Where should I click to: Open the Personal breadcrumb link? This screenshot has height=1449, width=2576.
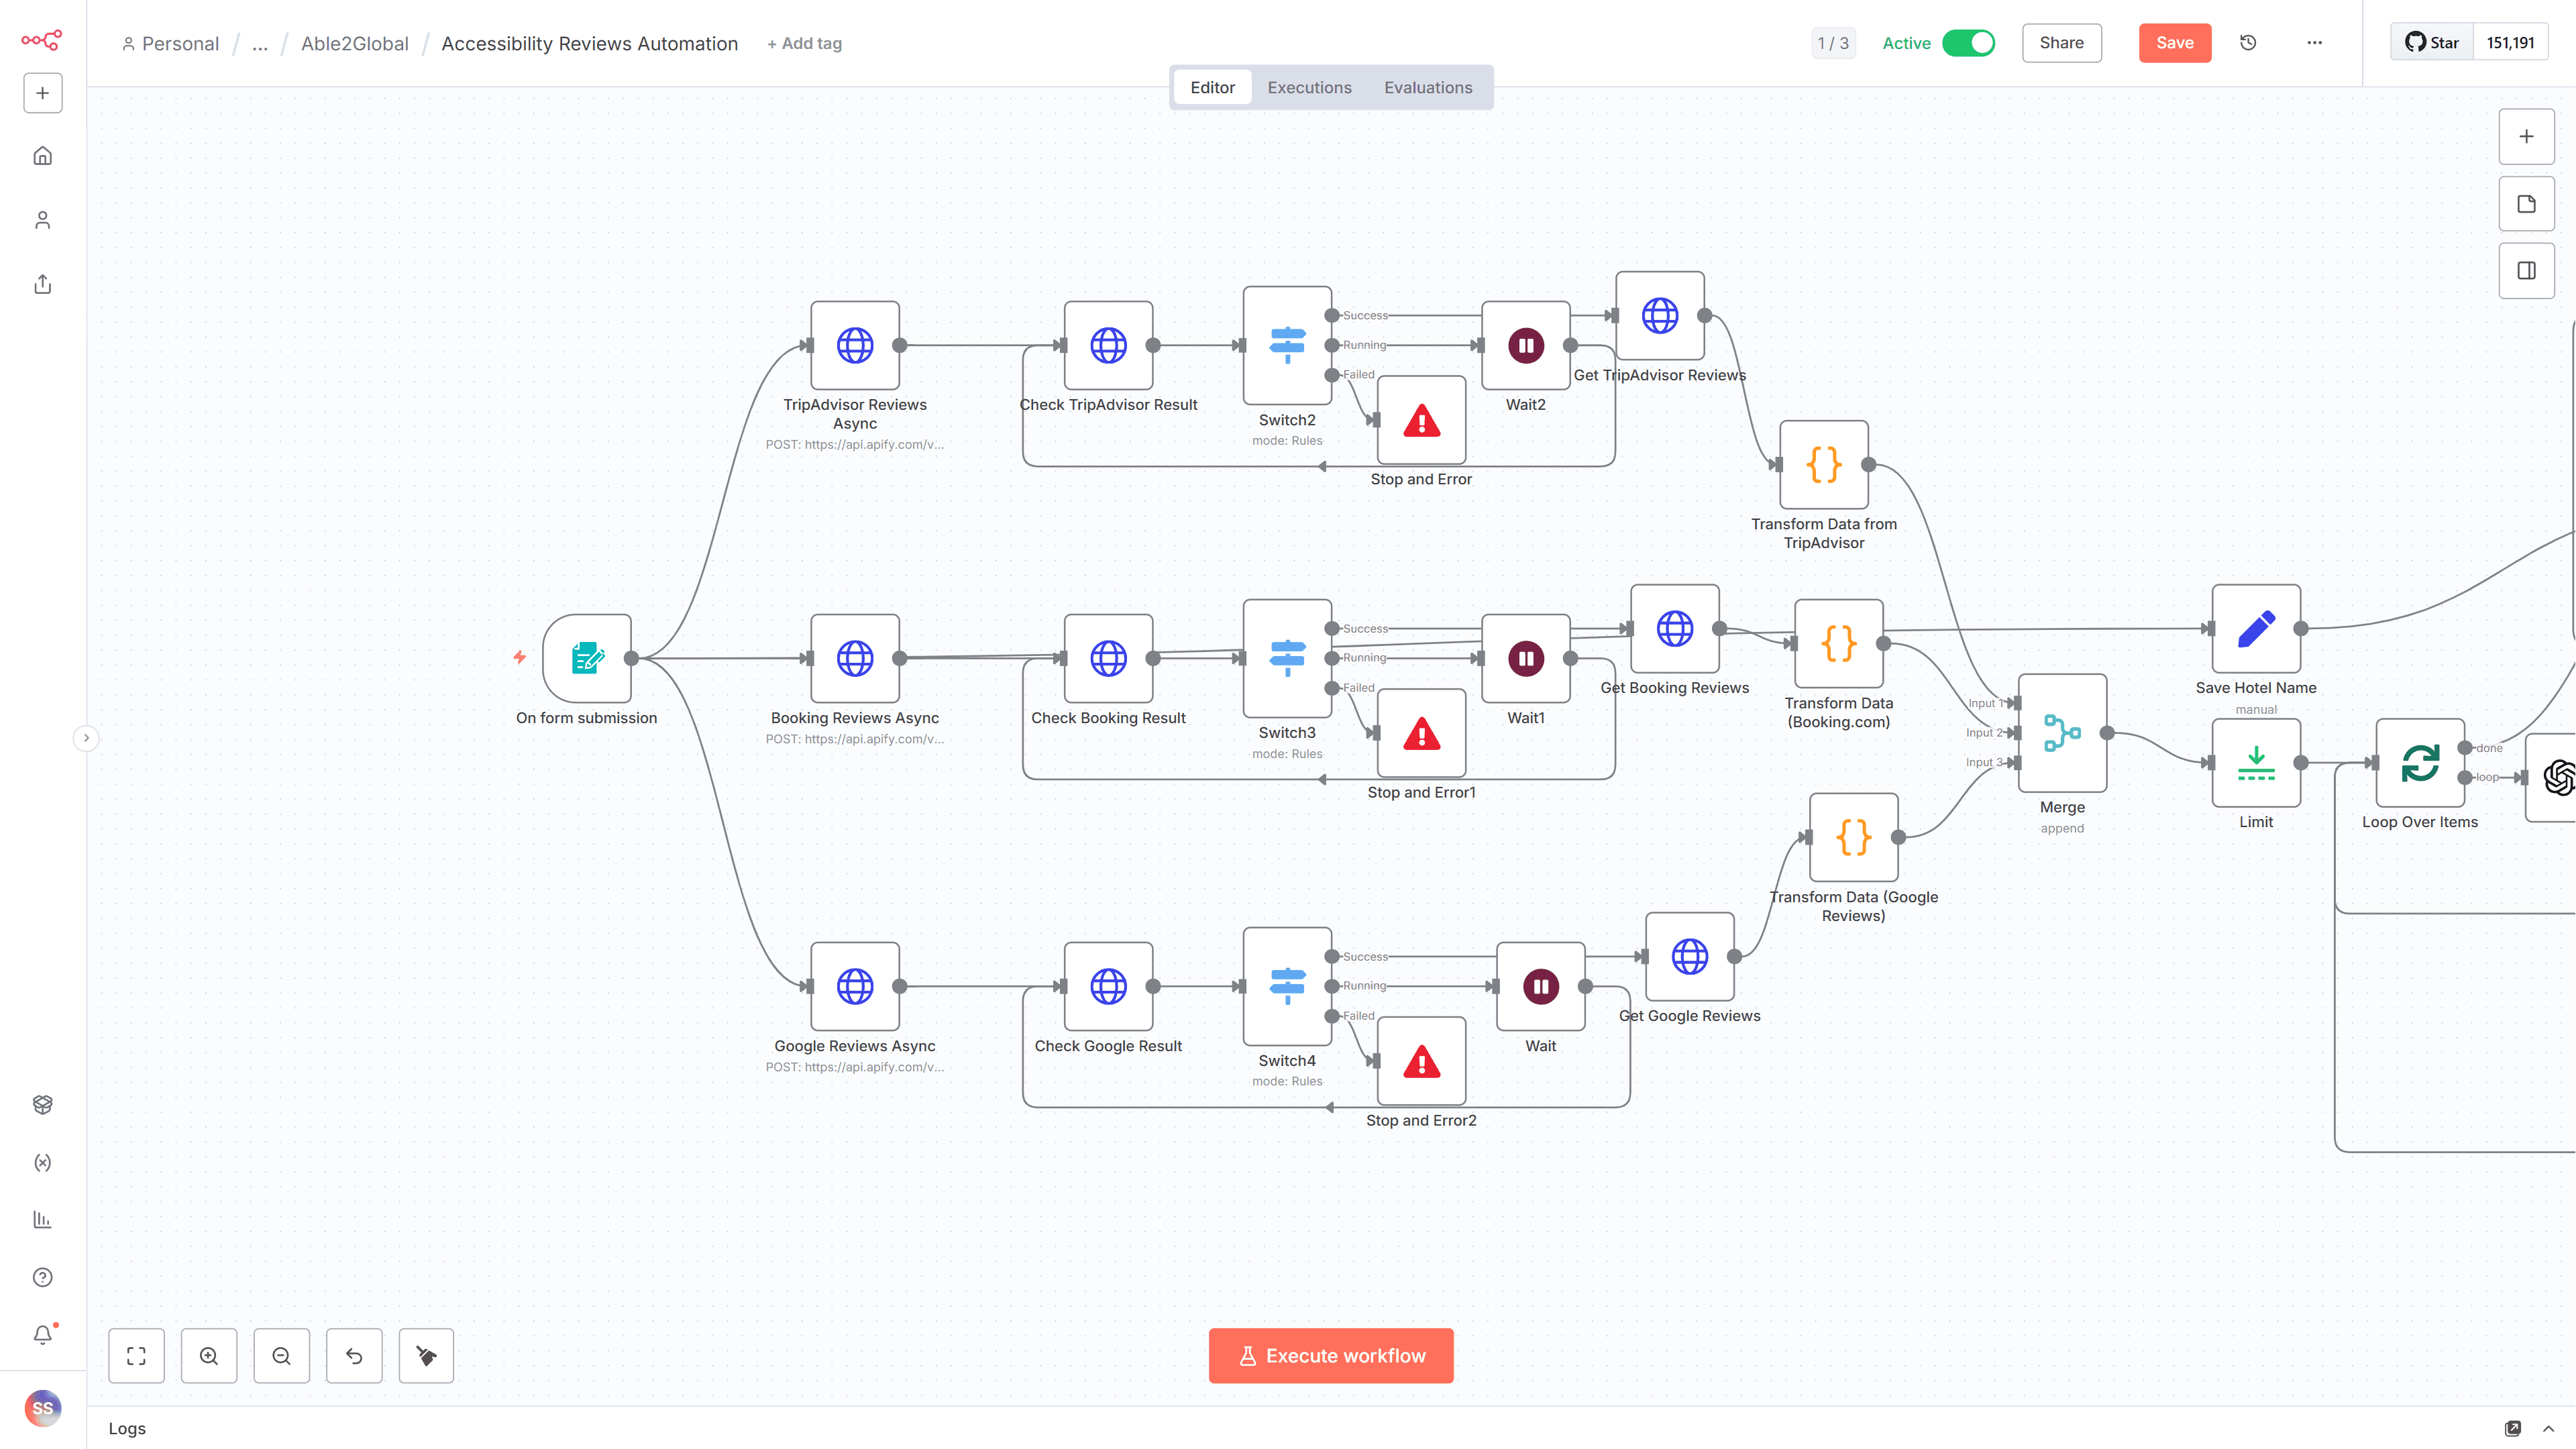[170, 44]
